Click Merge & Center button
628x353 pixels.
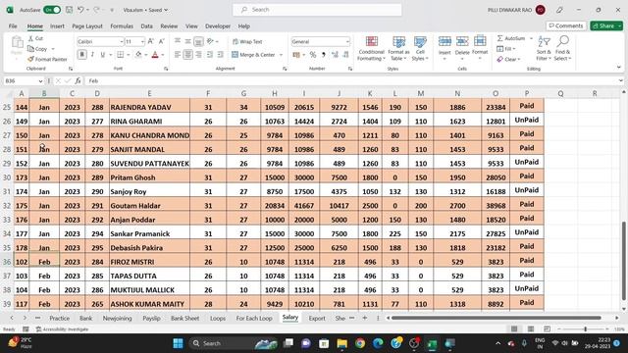tap(253, 55)
